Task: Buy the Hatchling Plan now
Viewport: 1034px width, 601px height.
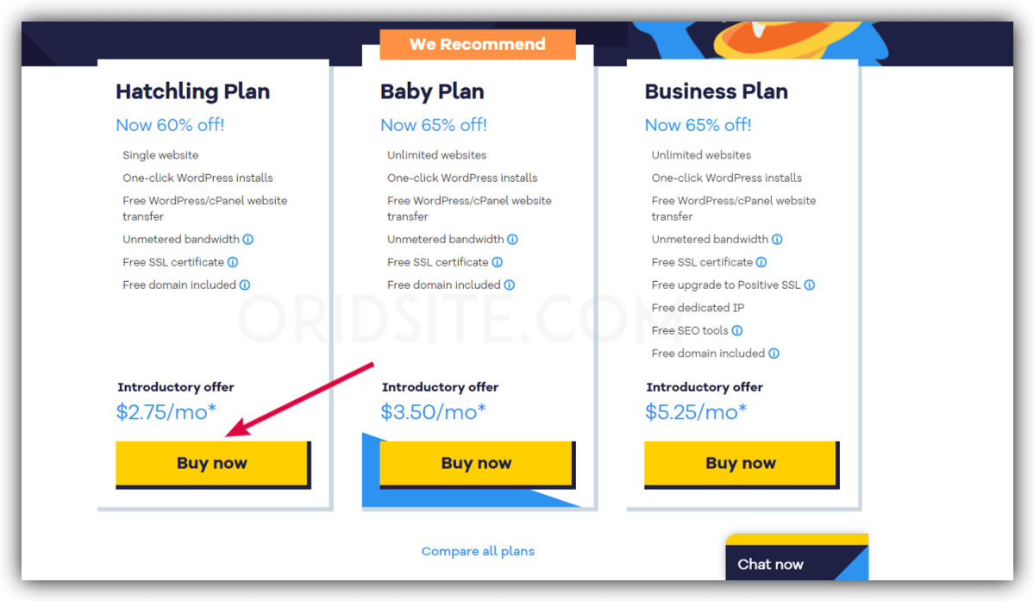Action: (212, 464)
